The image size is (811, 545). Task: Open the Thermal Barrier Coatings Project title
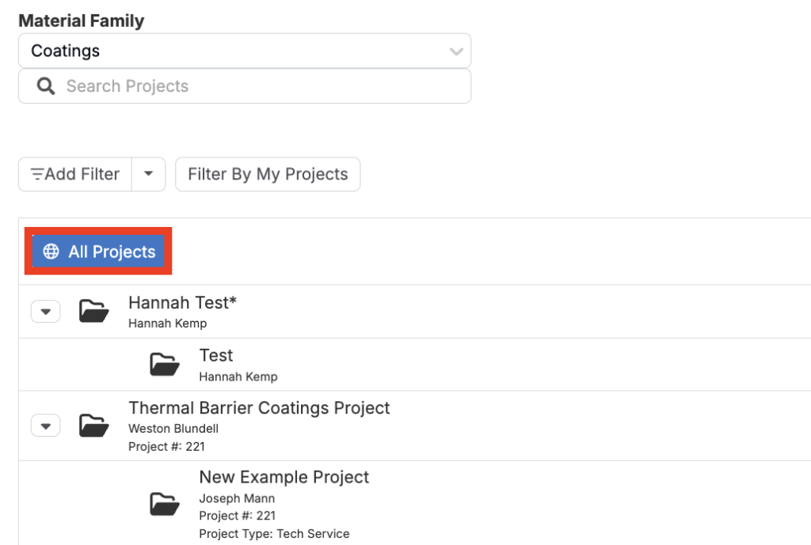pos(259,408)
